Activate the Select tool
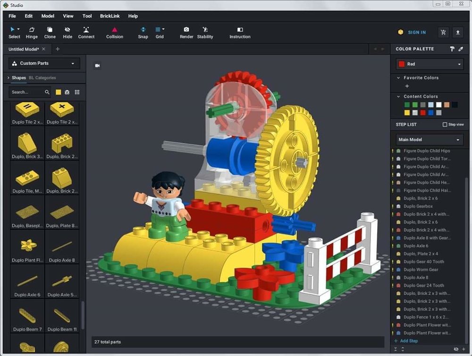Viewport: 472px width, 356px height. (x=14, y=33)
